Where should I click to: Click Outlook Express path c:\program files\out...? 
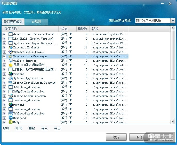pyautogui.click(x=110, y=61)
